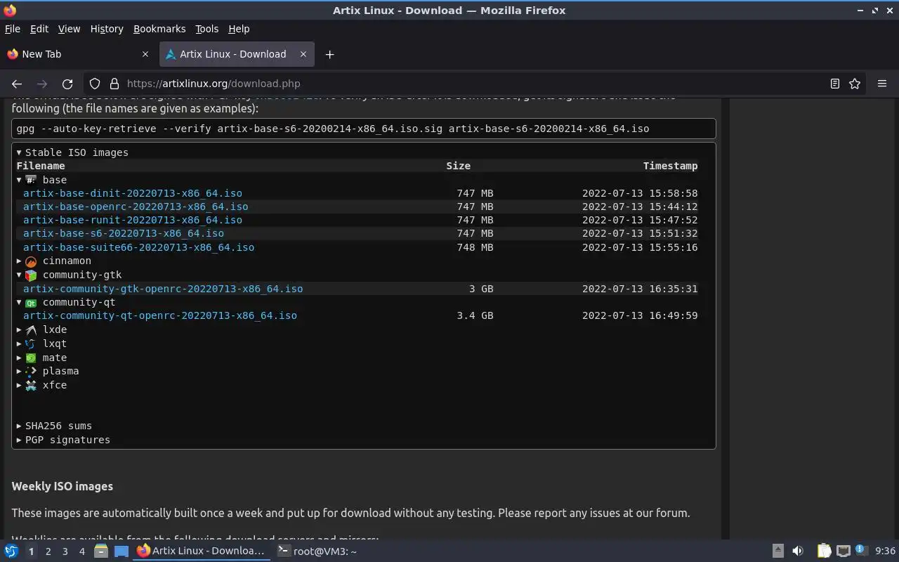This screenshot has height=562, width=899.
Task: Download artix-base-dinit-20220713-x86_64.iso
Action: (133, 193)
